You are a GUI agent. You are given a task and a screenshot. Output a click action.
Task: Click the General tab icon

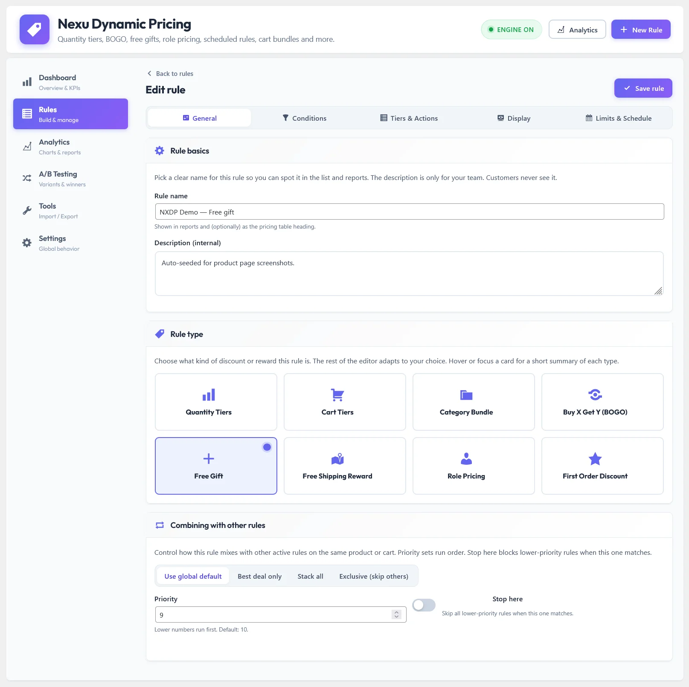point(186,118)
